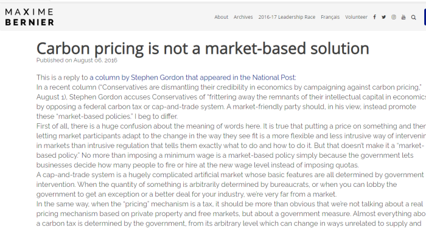Image resolution: width=426 pixels, height=230 pixels.
Task: Open the YouTube channel icon
Action: [403, 17]
